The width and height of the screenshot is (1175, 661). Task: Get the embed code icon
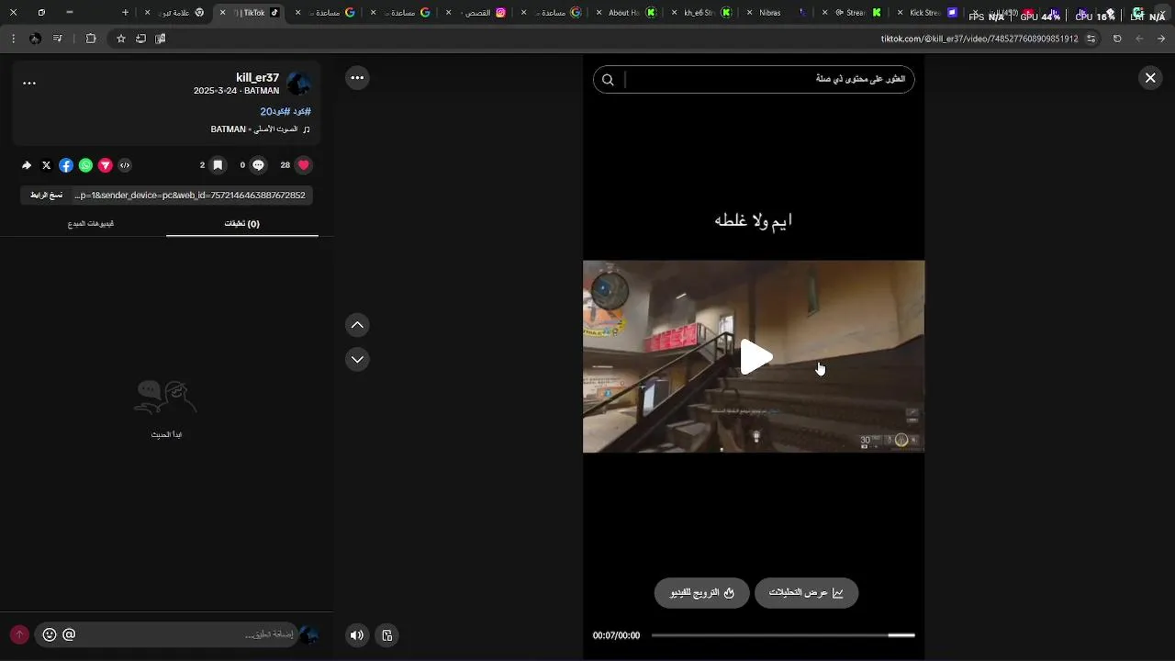pos(125,165)
